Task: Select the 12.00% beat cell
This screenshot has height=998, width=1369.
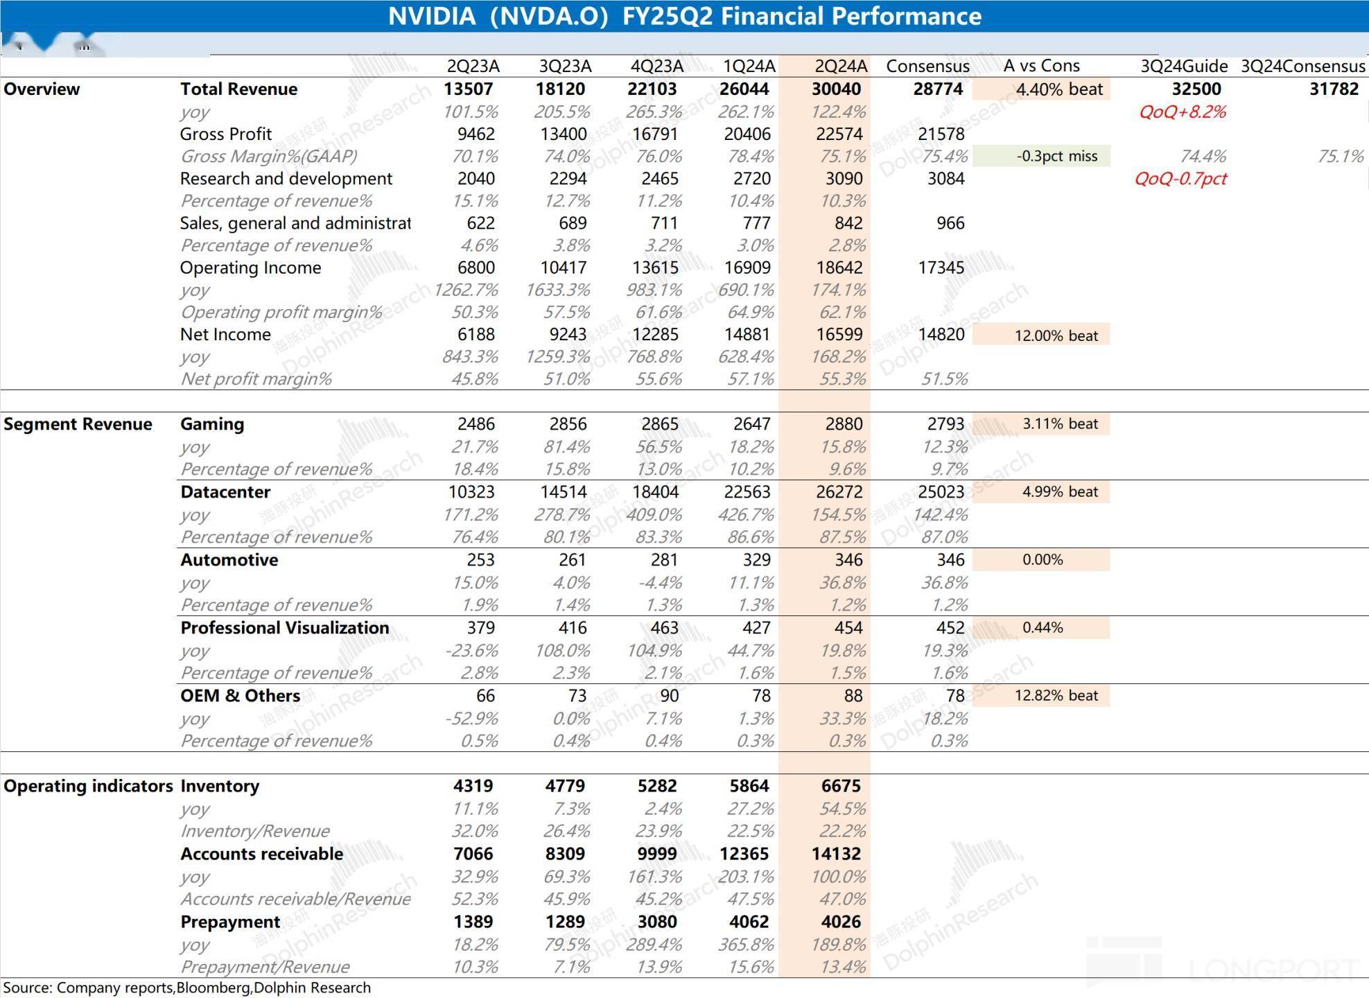Action: point(1041,335)
